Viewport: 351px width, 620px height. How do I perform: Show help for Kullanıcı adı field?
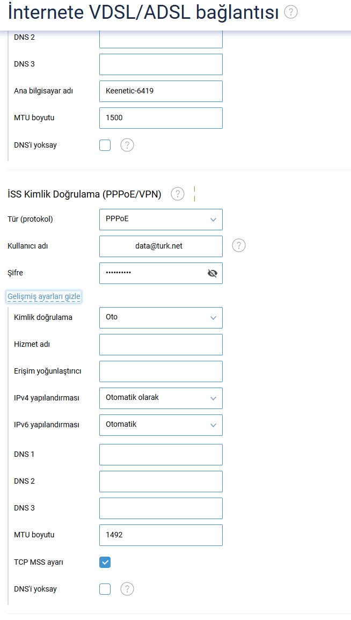(x=239, y=245)
